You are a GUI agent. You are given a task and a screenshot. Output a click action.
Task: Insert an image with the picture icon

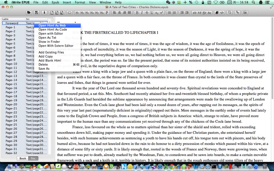pos(245,13)
